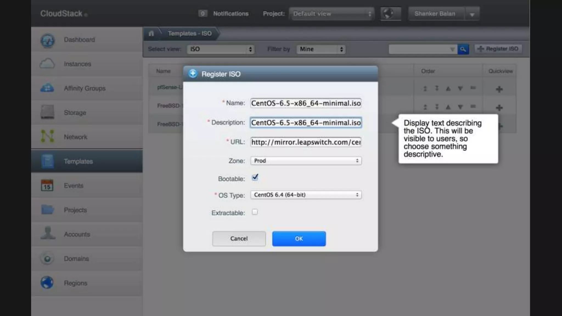
Task: Select Accounts in the left navigation
Action: tap(77, 234)
